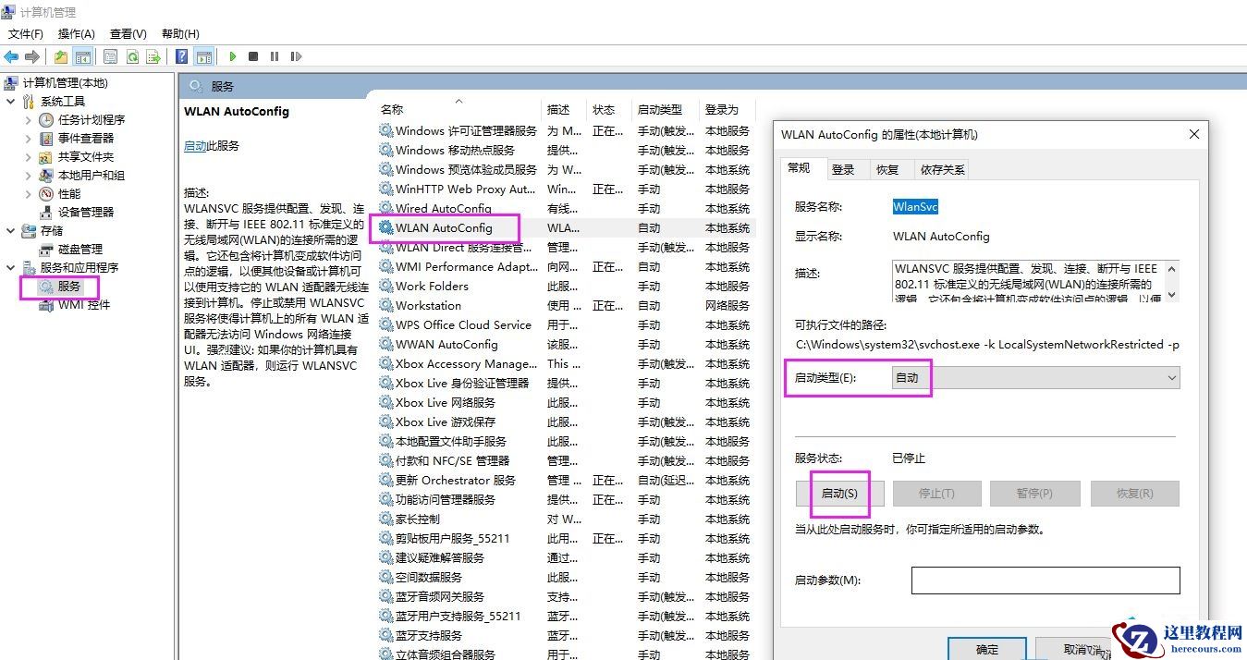The height and width of the screenshot is (660, 1247).
Task: Navigate back using the blue back arrow
Action: 10,55
